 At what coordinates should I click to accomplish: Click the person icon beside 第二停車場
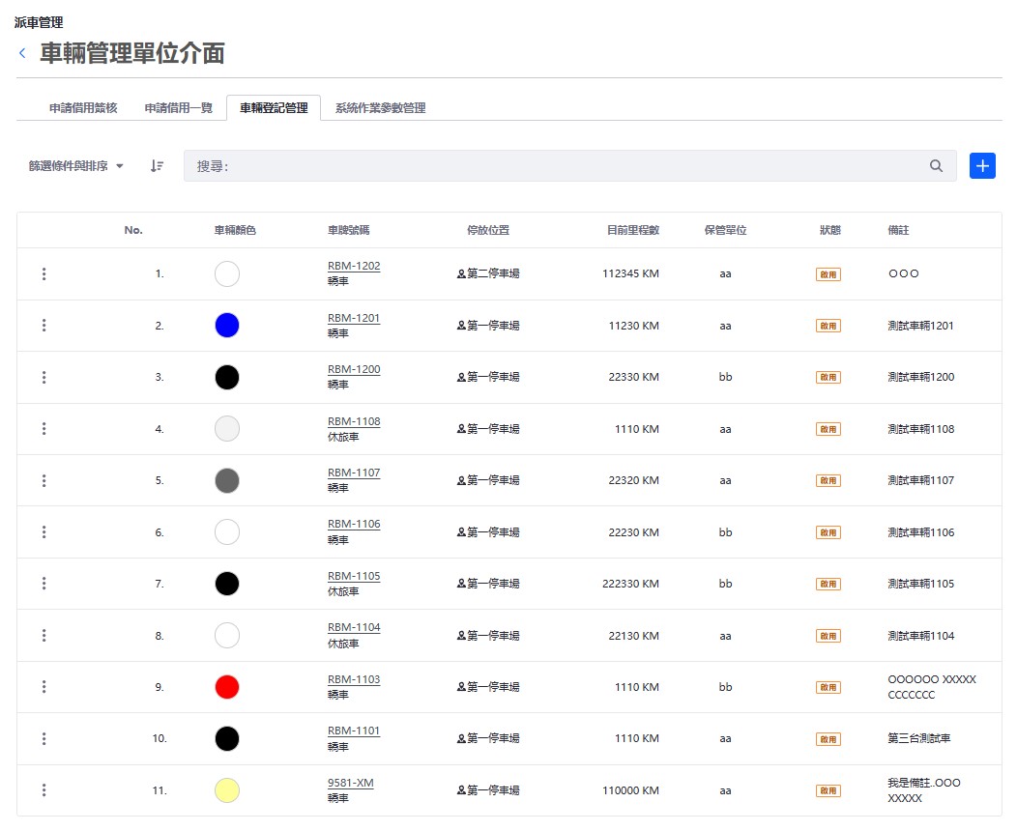461,273
